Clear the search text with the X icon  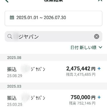coord(97,37)
